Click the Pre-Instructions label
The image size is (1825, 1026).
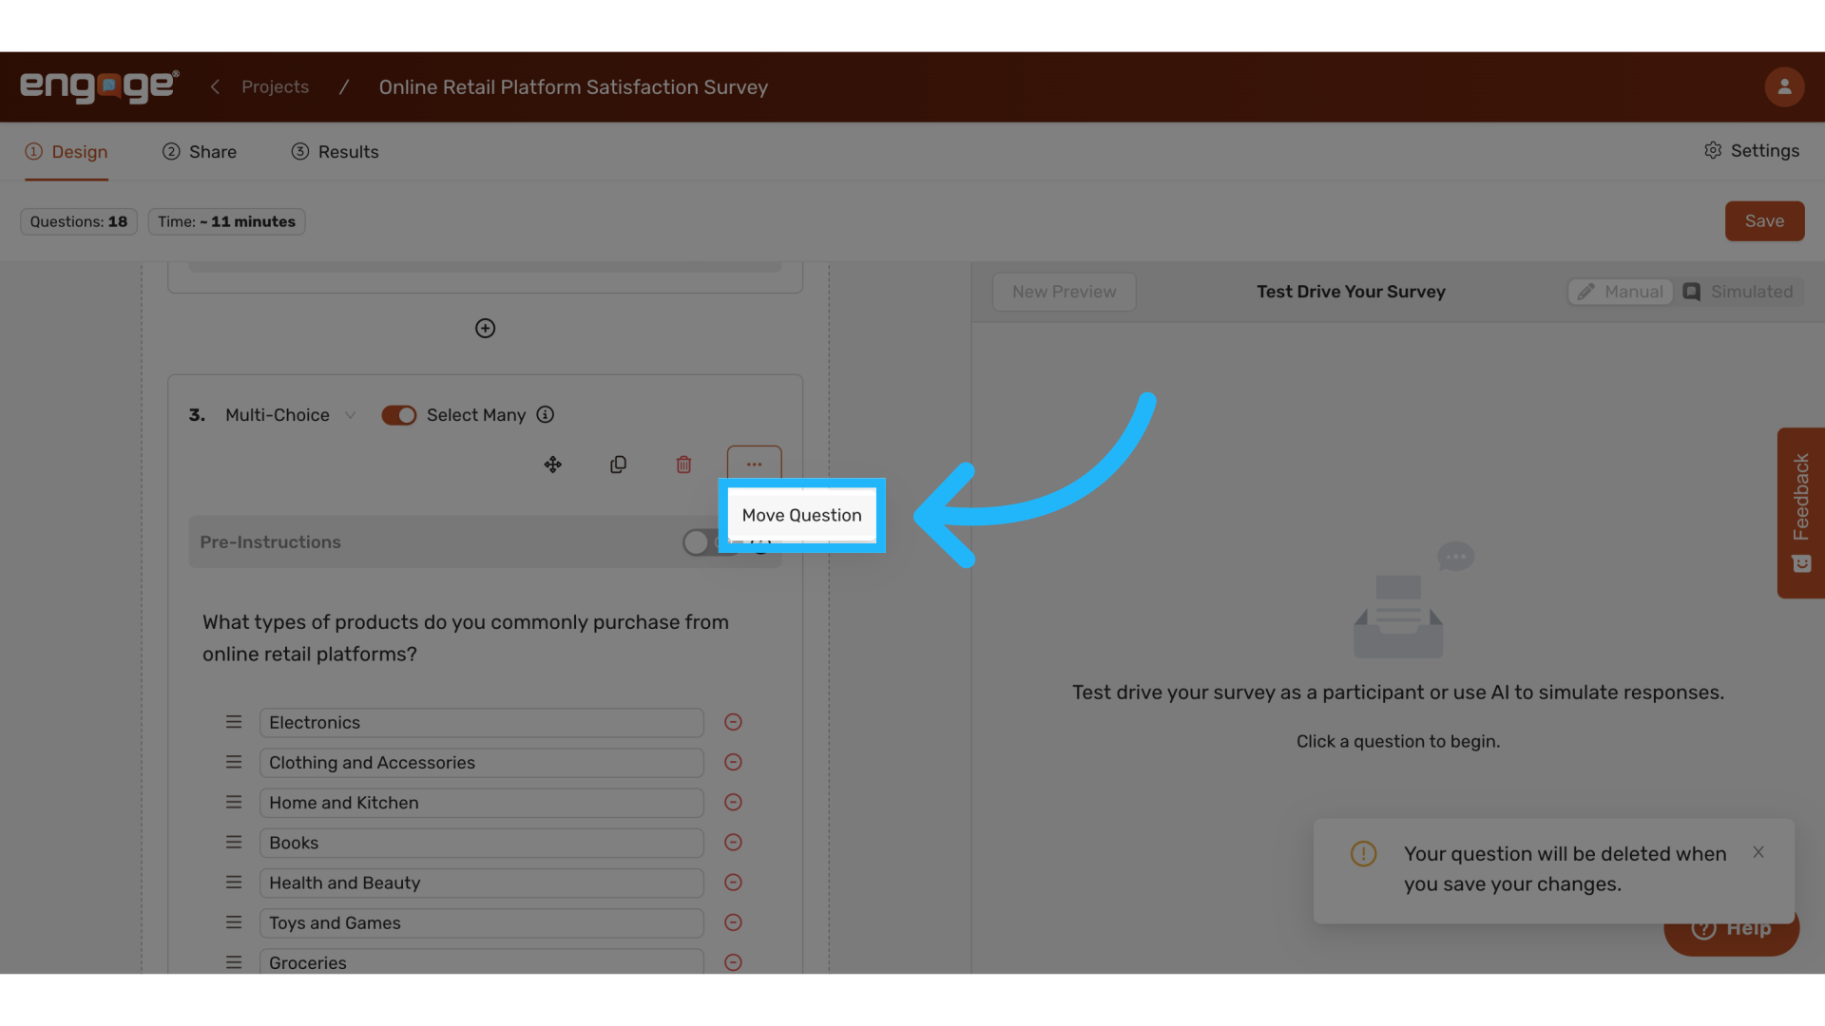pos(270,542)
